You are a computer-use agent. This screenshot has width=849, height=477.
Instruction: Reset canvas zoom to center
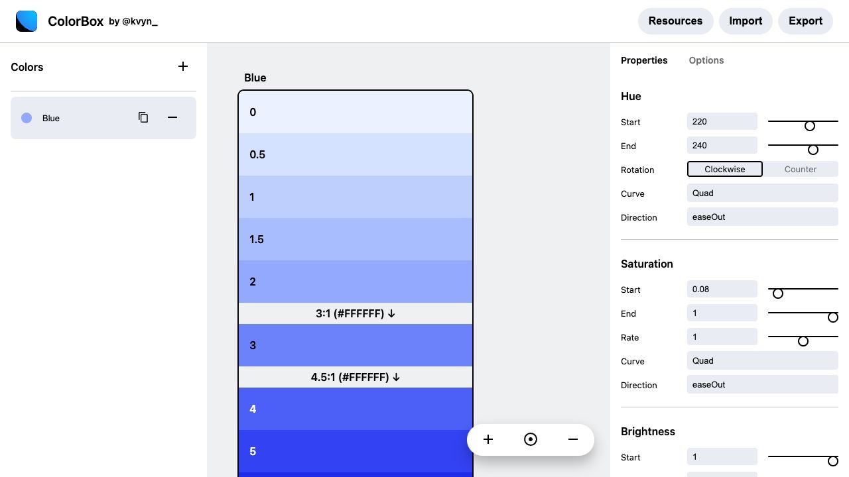click(x=531, y=439)
